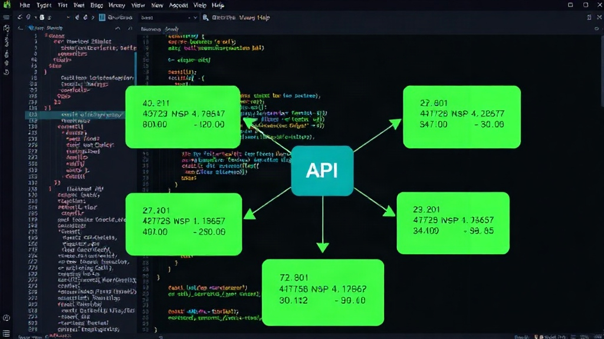Click the list icon at bottom-left corner
The width and height of the screenshot is (604, 339).
[6, 333]
